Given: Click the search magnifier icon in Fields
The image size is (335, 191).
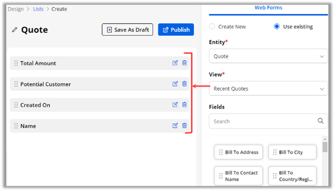Looking at the screenshot, I should click(x=321, y=121).
